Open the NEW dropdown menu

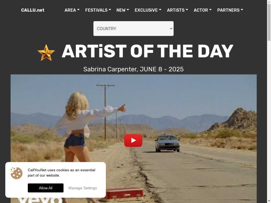click(123, 10)
